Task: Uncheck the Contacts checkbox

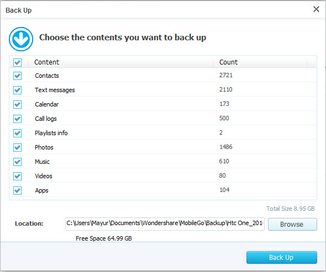Action: click(17, 76)
